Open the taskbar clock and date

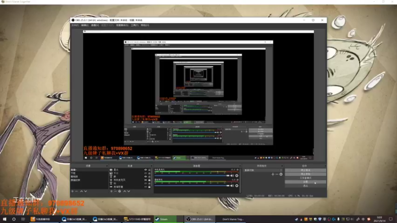coord(380,219)
